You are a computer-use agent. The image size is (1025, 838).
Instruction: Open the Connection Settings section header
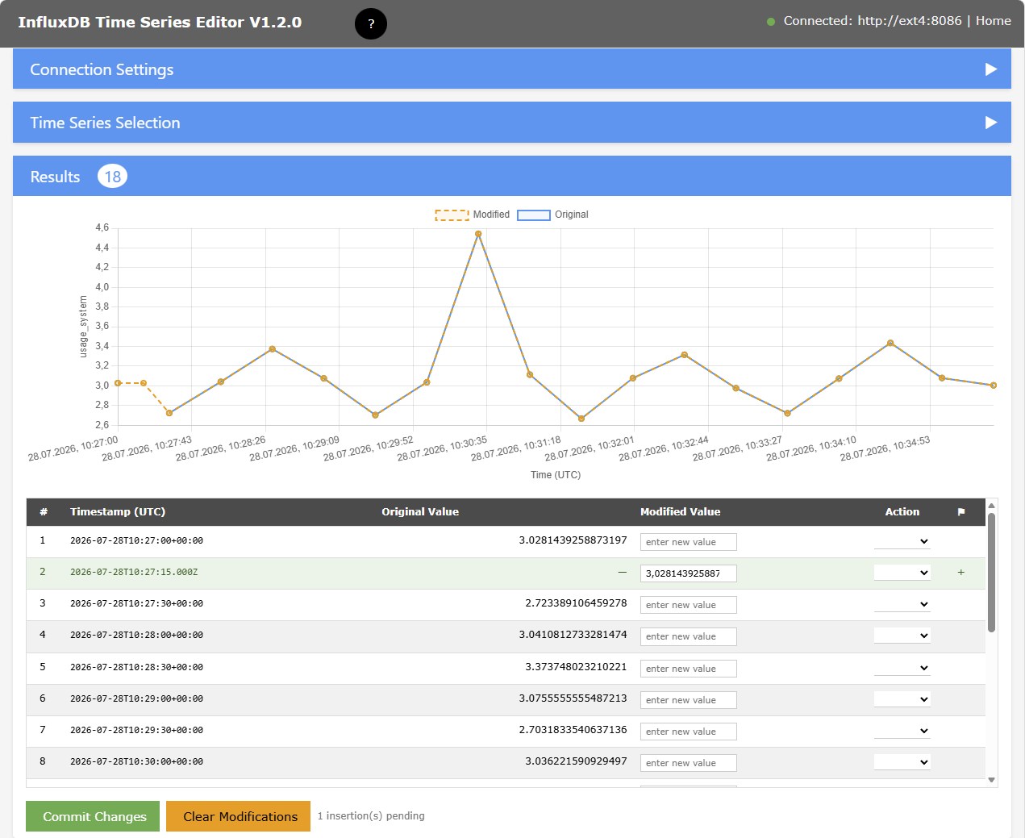point(512,69)
